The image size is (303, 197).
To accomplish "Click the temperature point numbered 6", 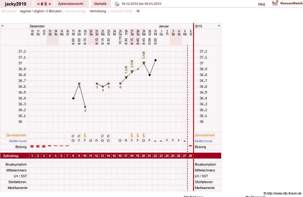I will click(120, 84).
